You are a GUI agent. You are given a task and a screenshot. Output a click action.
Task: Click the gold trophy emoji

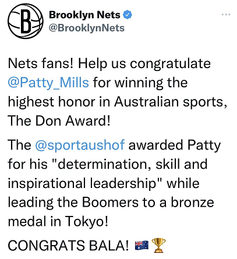[x=158, y=245]
